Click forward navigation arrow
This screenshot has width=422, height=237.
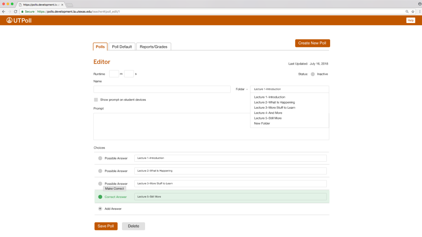[9, 12]
